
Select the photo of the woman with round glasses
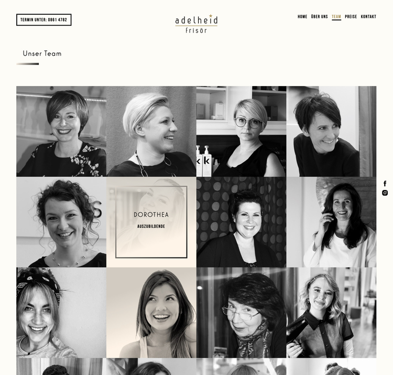(x=242, y=132)
